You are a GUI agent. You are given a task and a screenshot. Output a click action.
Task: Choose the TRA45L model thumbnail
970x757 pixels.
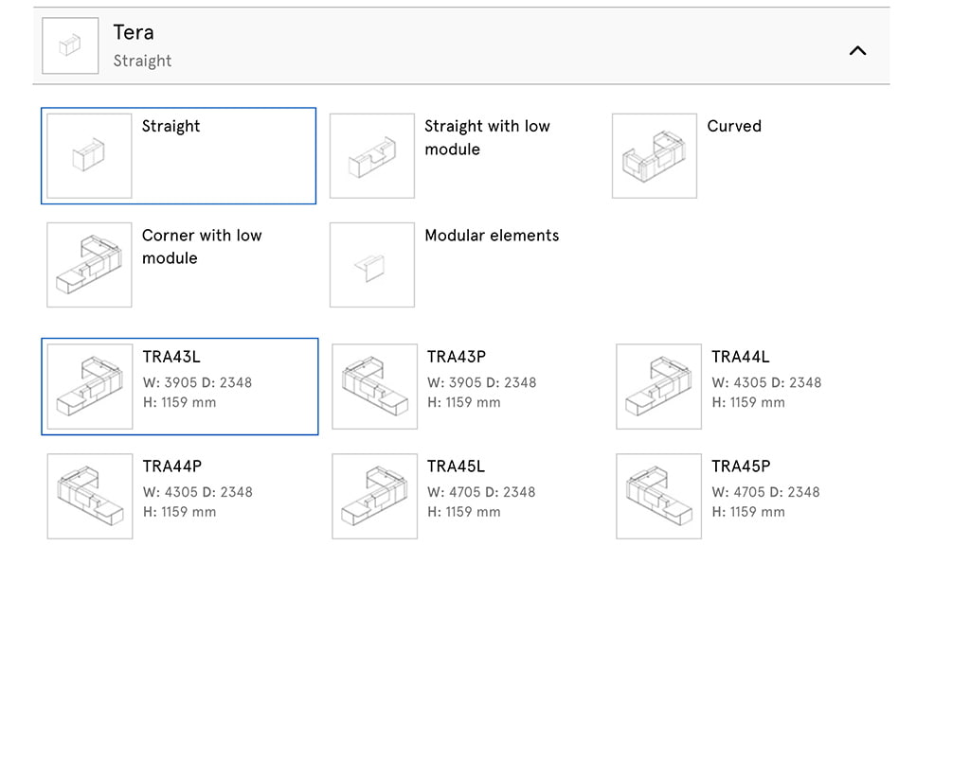pos(374,496)
